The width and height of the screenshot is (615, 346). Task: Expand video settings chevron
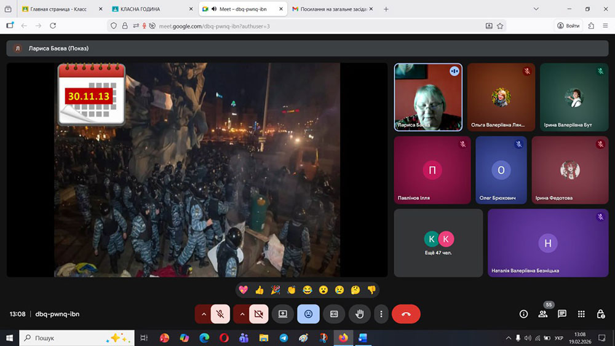click(242, 313)
